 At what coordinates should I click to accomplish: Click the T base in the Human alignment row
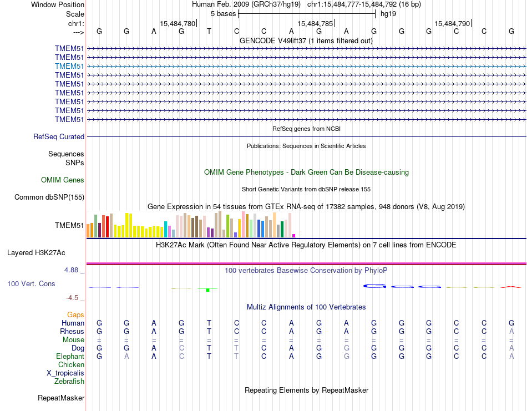click(209, 323)
